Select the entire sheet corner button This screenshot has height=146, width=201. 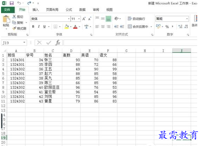click(x=4, y=51)
